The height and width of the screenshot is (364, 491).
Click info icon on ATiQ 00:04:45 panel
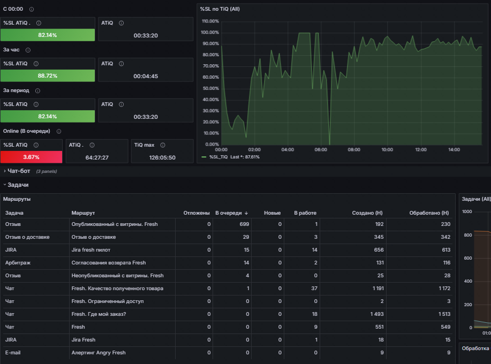click(x=122, y=64)
